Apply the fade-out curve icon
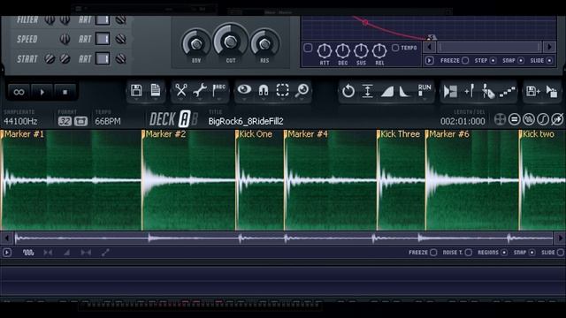 click(x=405, y=92)
